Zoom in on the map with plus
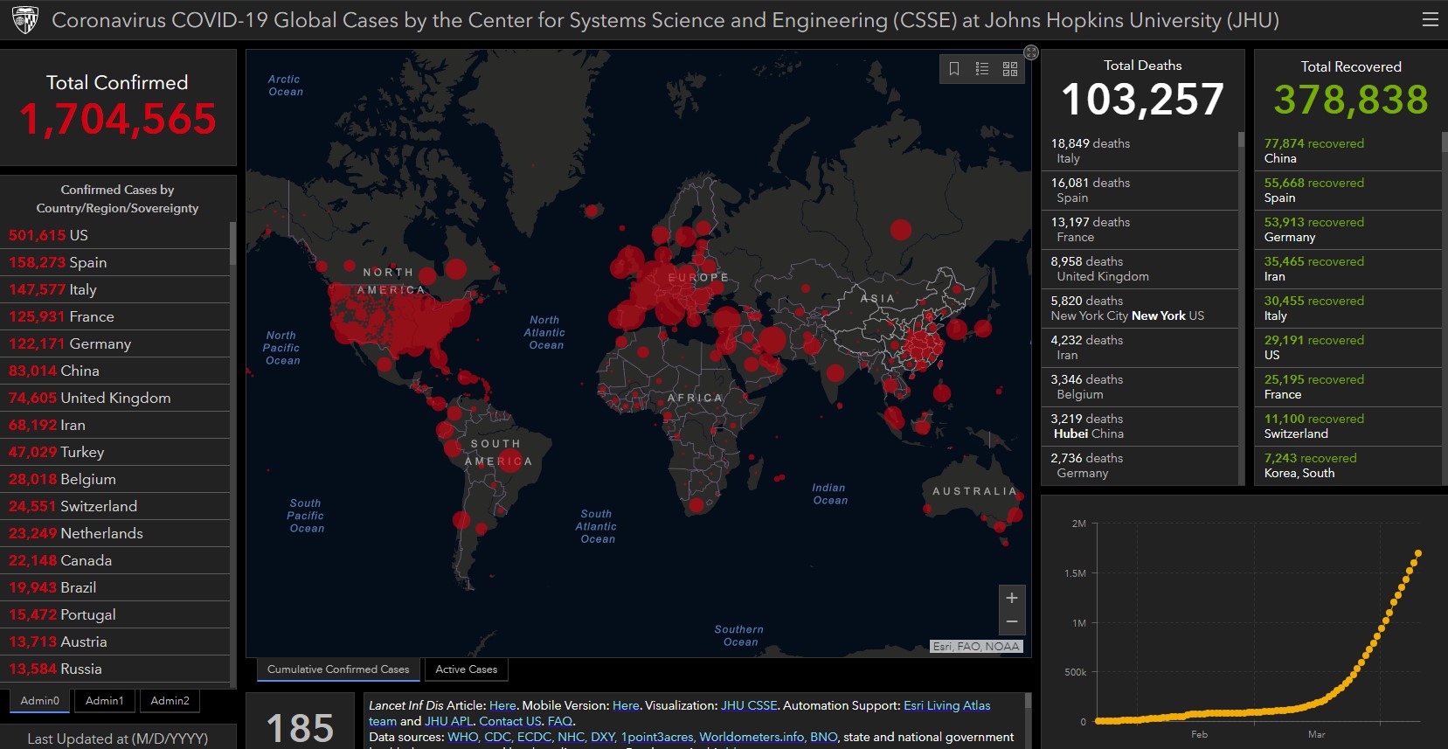Viewport: 1448px width, 749px height. 1011,598
